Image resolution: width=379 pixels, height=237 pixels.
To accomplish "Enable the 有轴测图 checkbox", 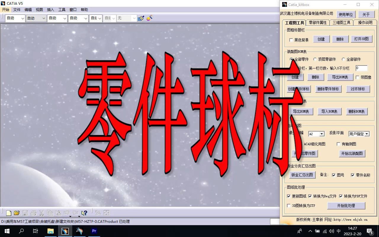I will pos(339,144).
